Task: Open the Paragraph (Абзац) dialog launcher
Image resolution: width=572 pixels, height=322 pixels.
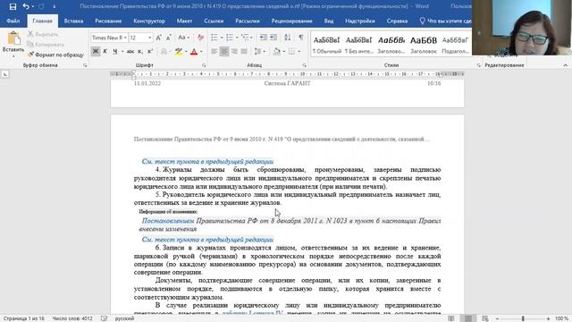Action: pos(304,65)
